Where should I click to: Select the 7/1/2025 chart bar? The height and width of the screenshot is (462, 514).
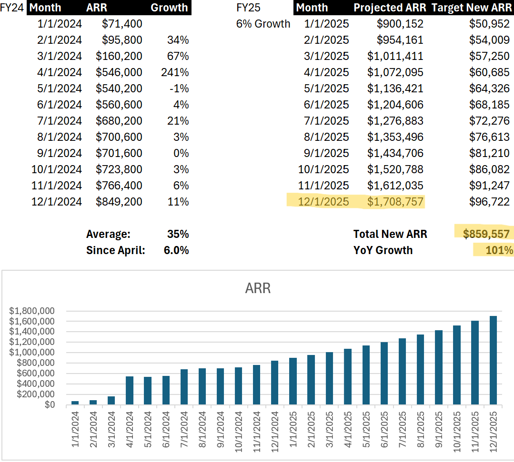[402, 371]
